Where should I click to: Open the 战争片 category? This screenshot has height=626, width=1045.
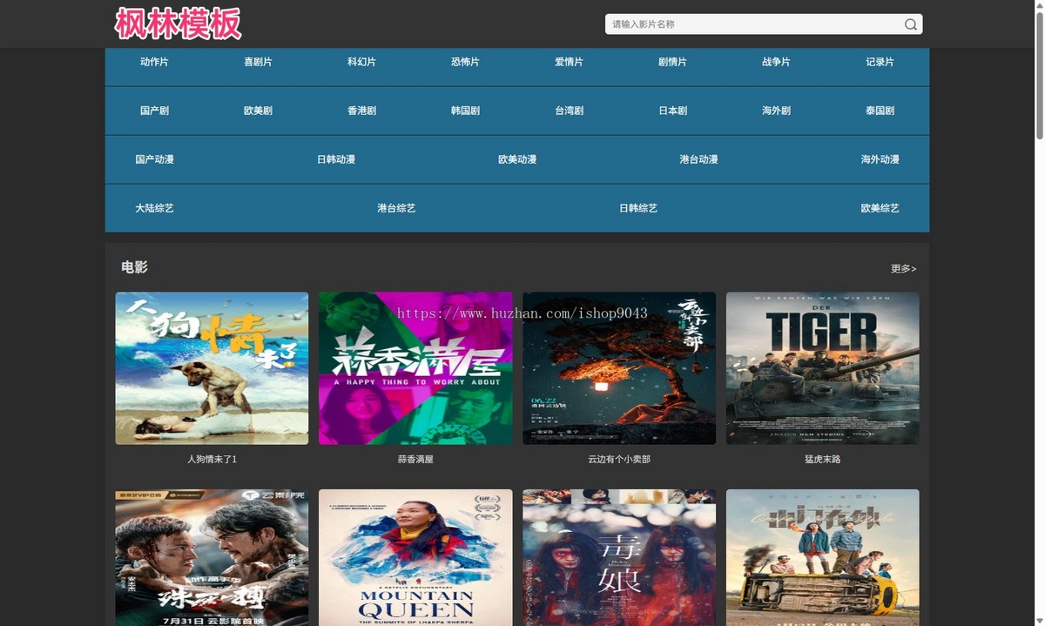point(776,62)
